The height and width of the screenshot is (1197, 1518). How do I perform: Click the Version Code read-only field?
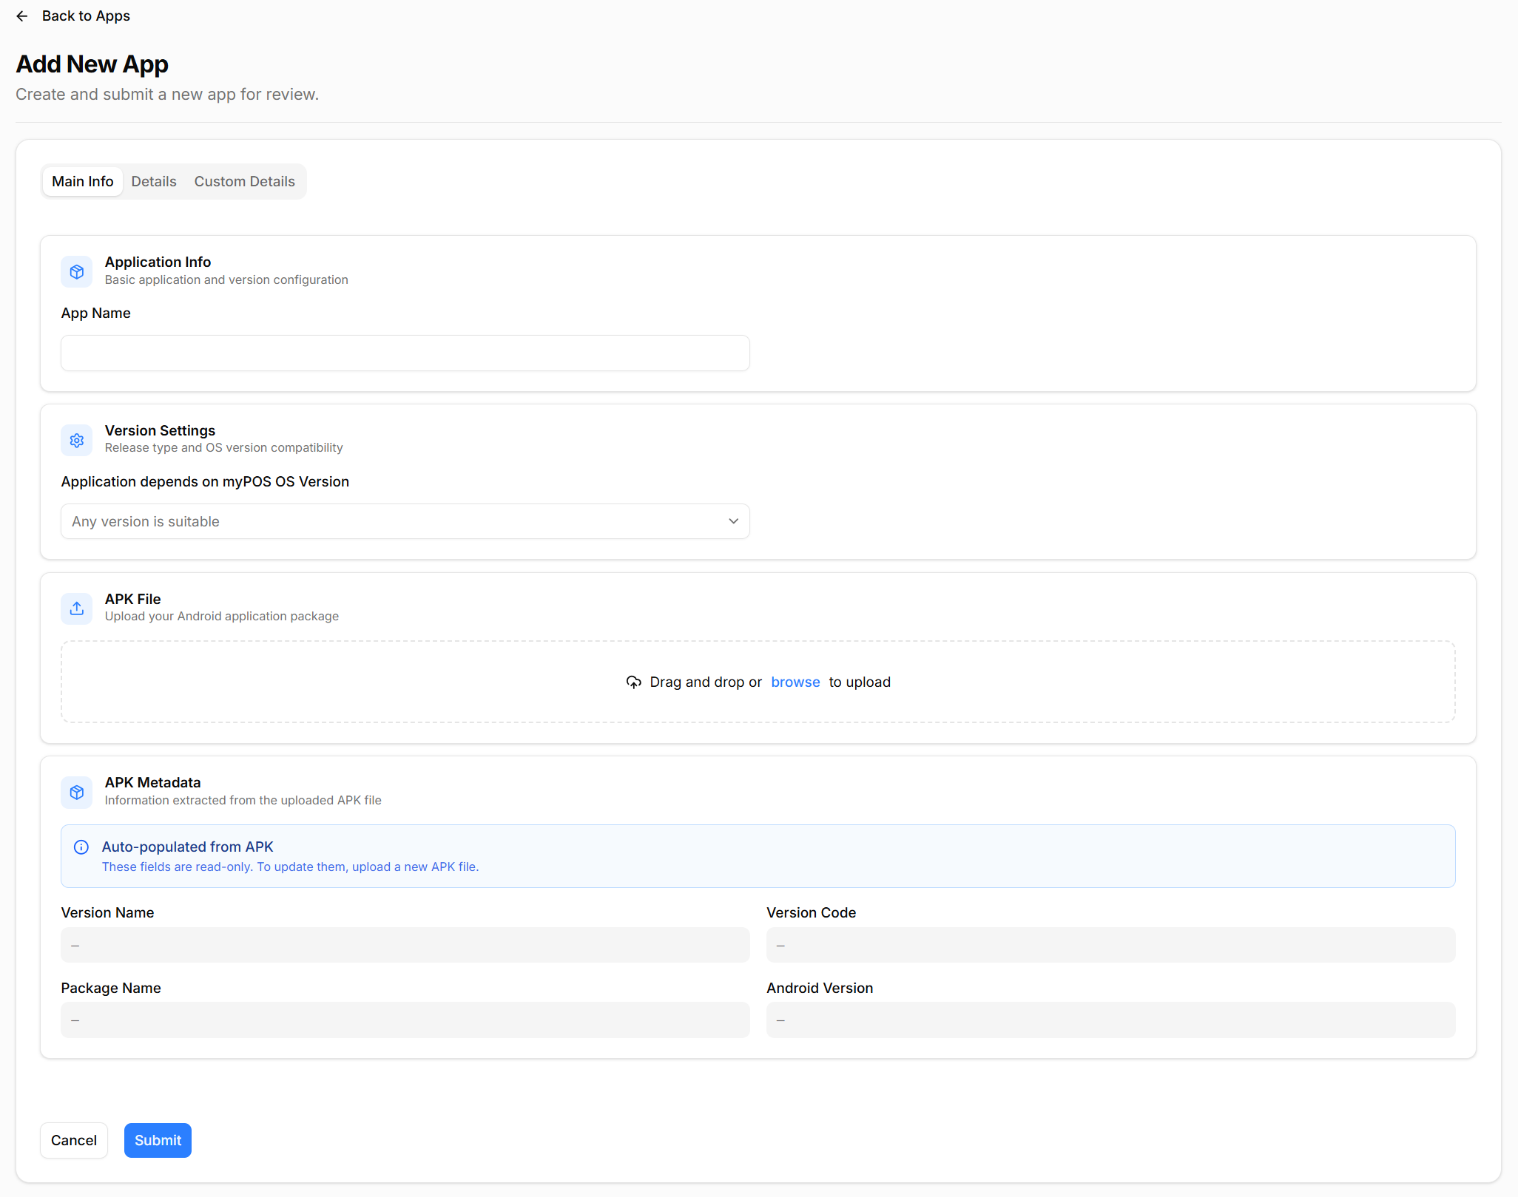click(x=1110, y=945)
